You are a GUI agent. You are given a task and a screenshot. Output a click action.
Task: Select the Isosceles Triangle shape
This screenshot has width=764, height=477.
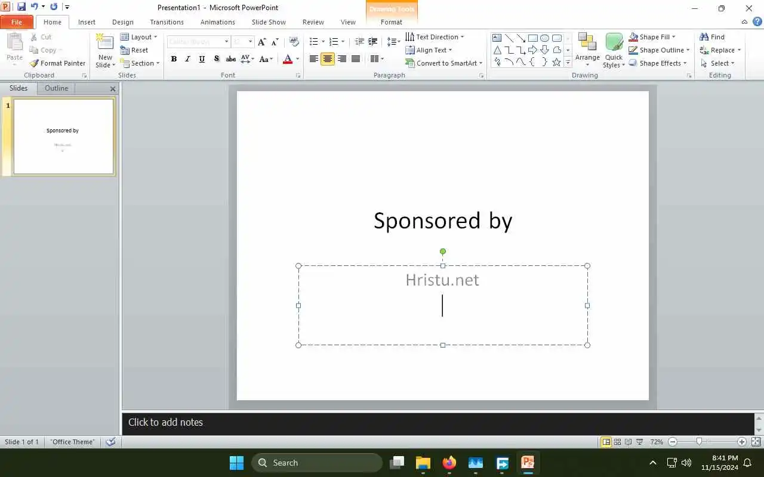tap(497, 49)
